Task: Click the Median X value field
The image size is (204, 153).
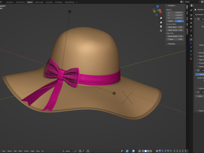Action: coord(175,12)
